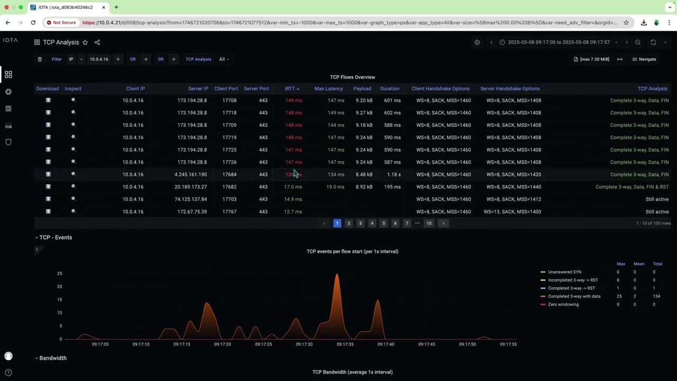The image size is (677, 381).
Task: Click server IP 172.67.75.39
Action: coord(192,212)
